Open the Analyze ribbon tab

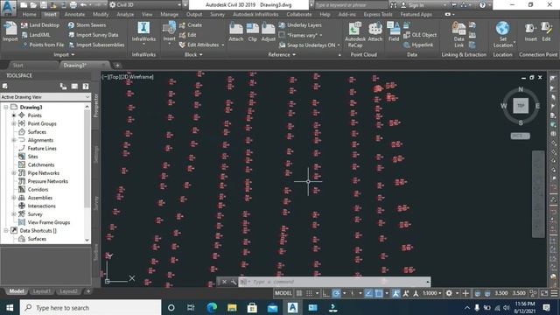pyautogui.click(x=125, y=14)
